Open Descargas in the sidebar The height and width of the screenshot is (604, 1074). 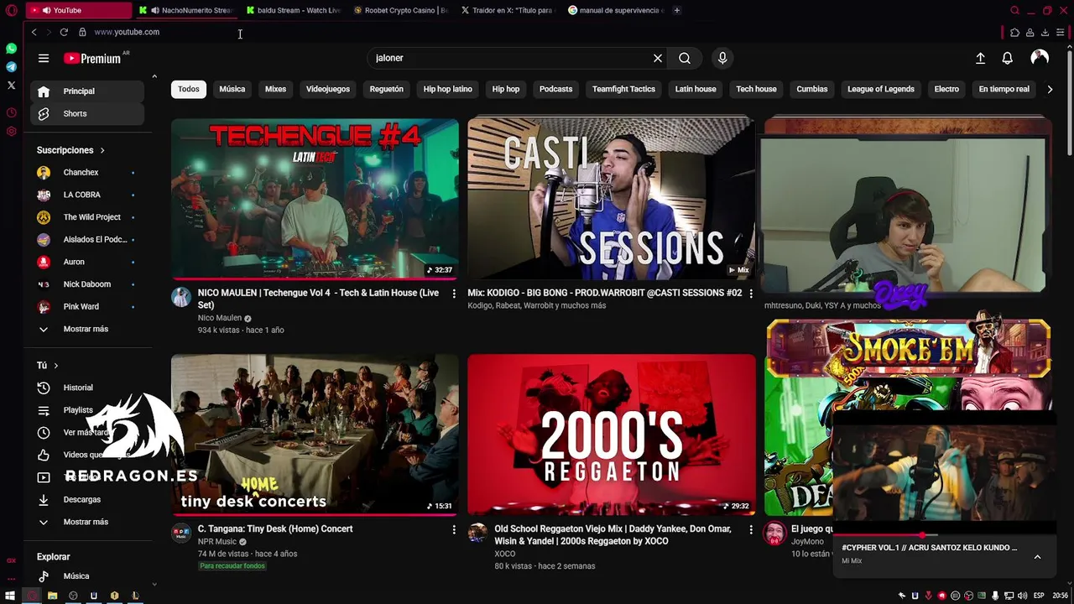tap(87, 499)
